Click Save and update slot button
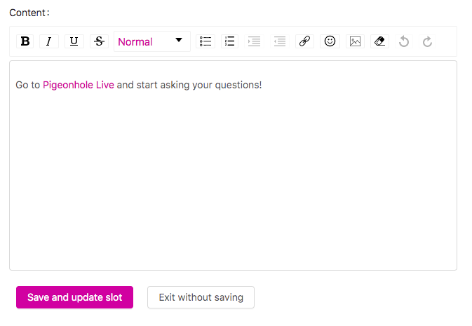472x326 pixels. [74, 297]
